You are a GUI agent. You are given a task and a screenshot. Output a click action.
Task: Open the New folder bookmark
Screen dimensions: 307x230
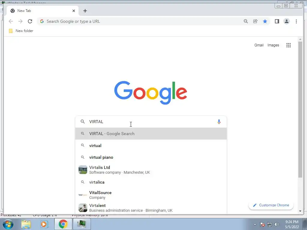(21, 31)
